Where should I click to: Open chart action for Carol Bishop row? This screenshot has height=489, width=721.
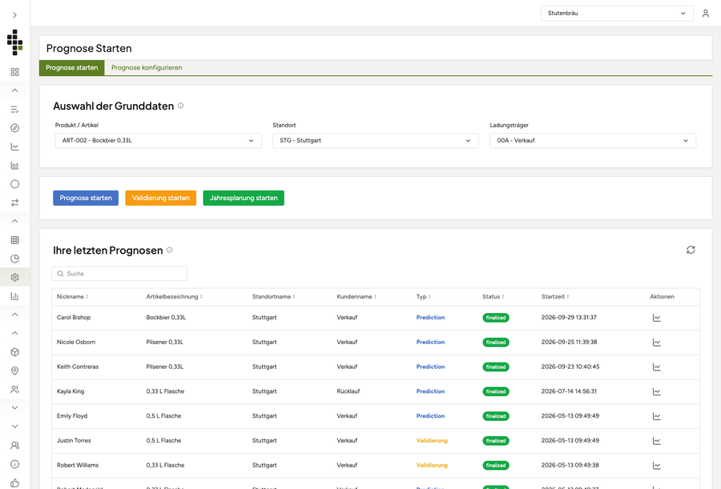coord(657,318)
